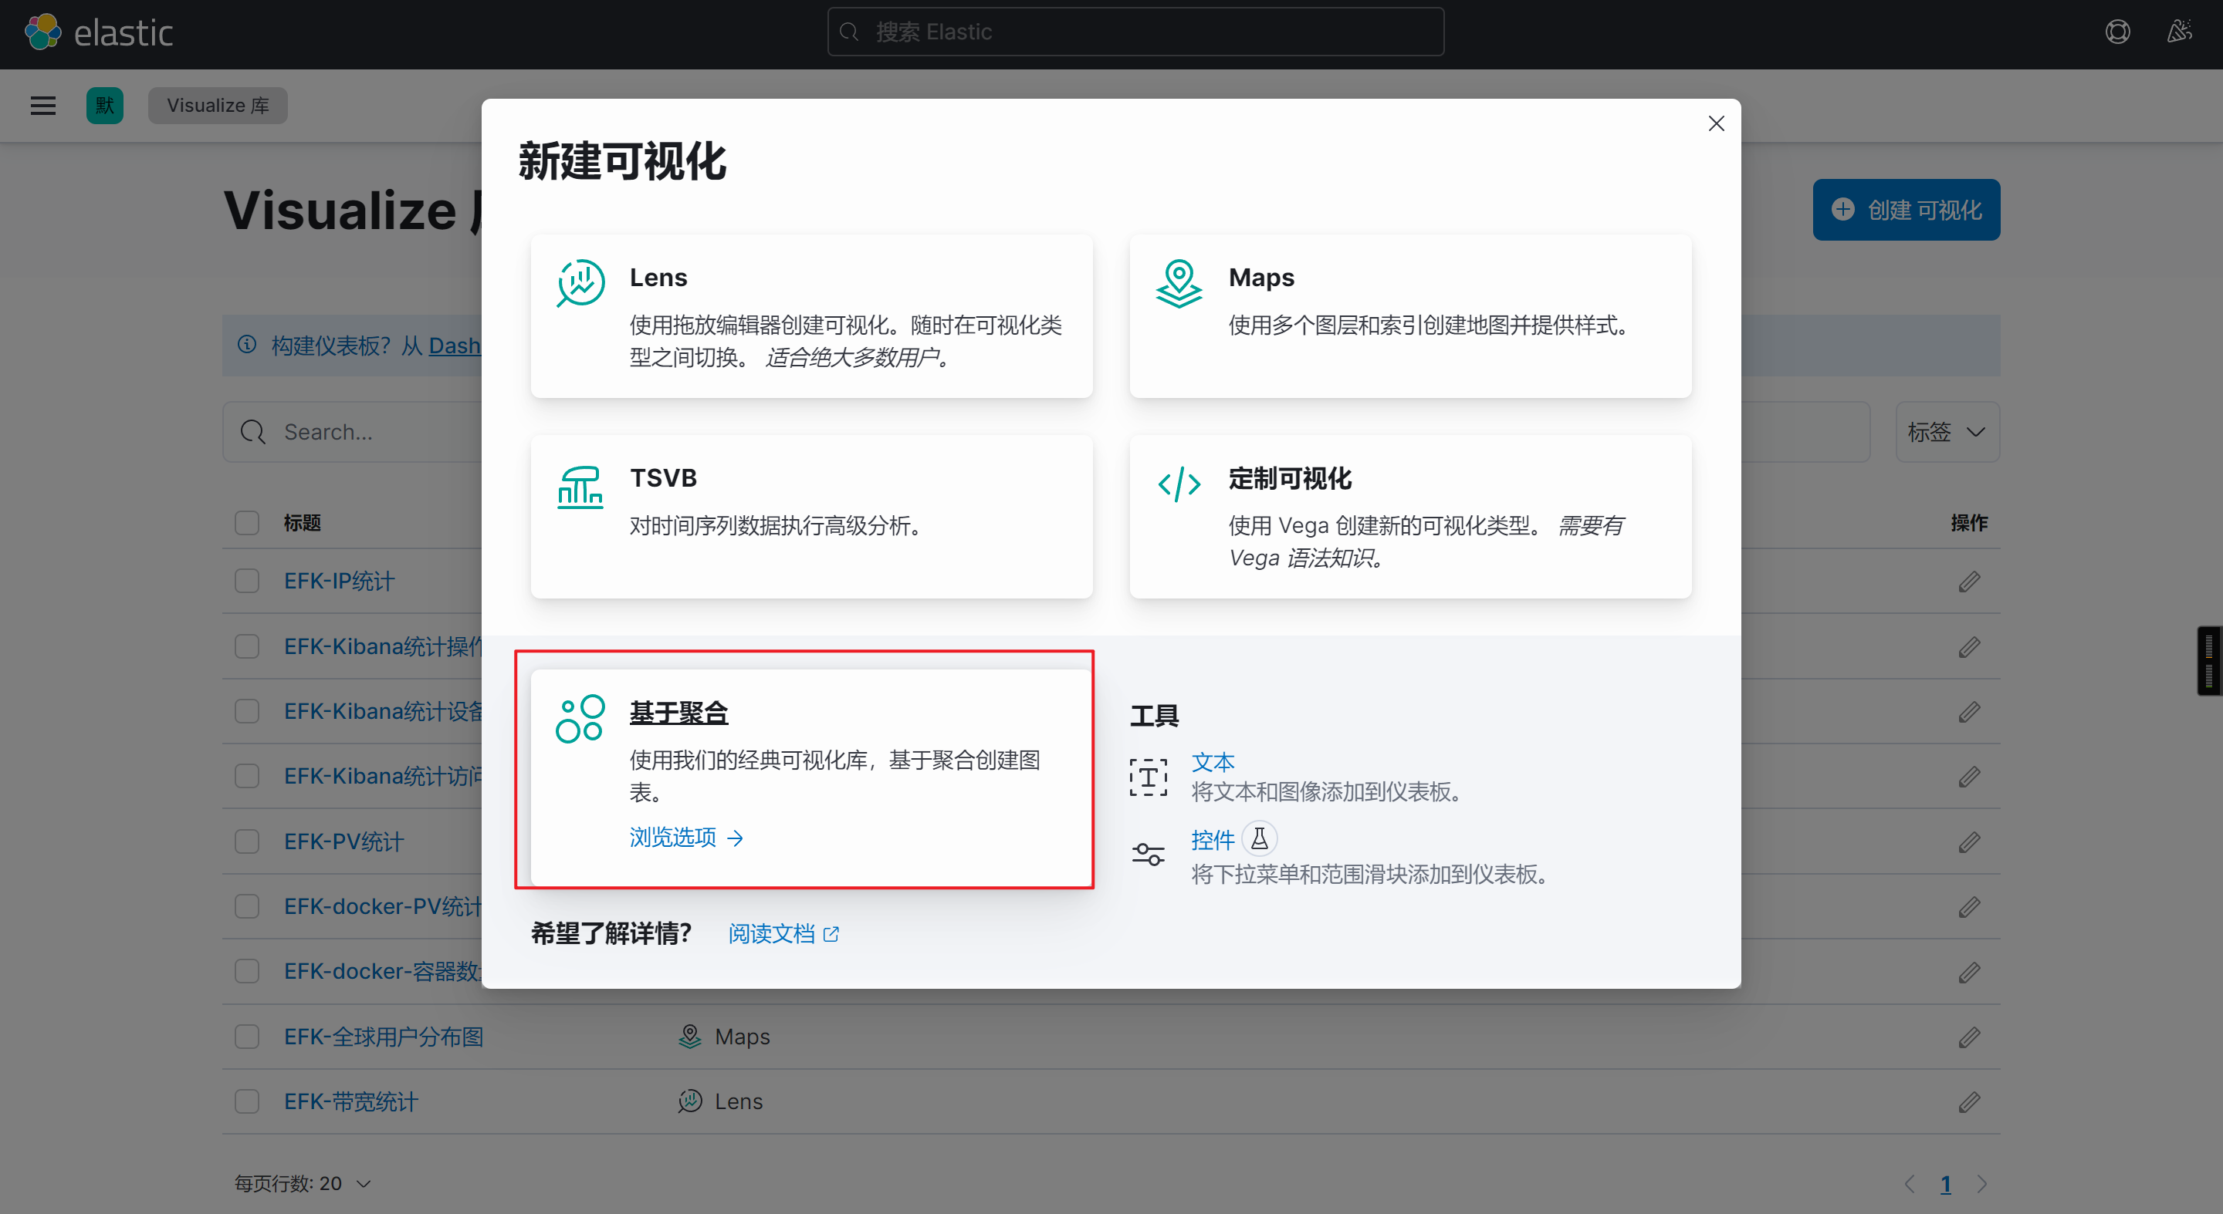Viewport: 2223px width, 1214px height.
Task: Toggle select-all checkbox in 标题 header
Action: pyautogui.click(x=247, y=522)
